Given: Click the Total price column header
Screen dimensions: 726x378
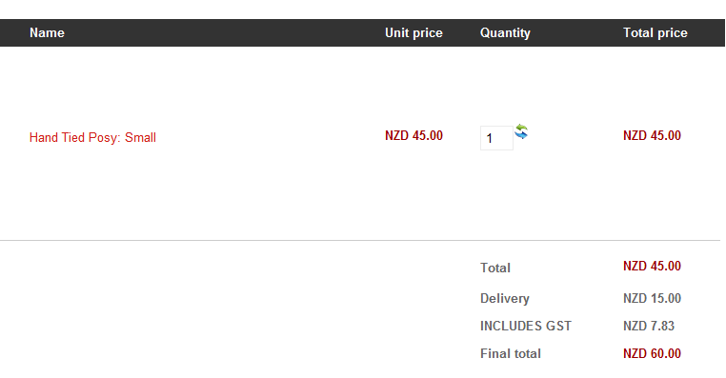Looking at the screenshot, I should coord(655,33).
